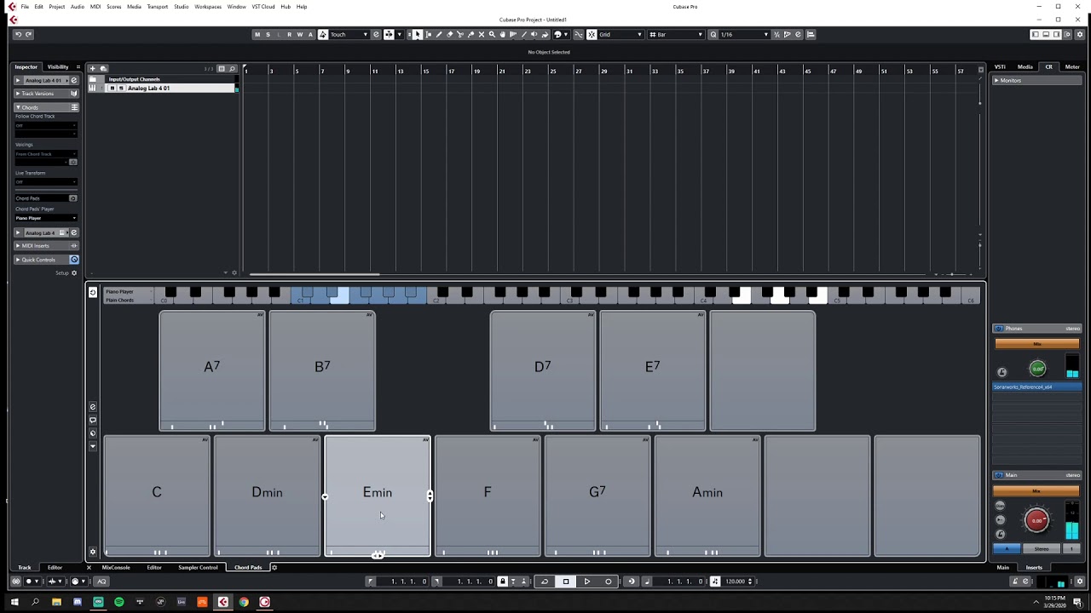The height and width of the screenshot is (613, 1091).
Task: Select the Erase tool
Action: coord(449,34)
